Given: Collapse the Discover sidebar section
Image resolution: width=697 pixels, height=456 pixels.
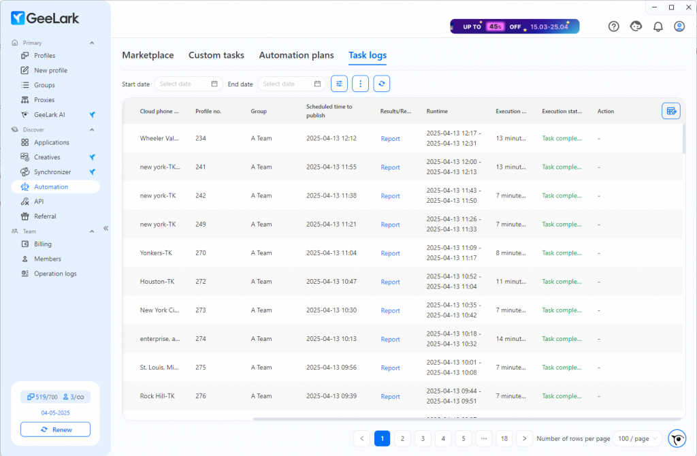Looking at the screenshot, I should coord(92,130).
